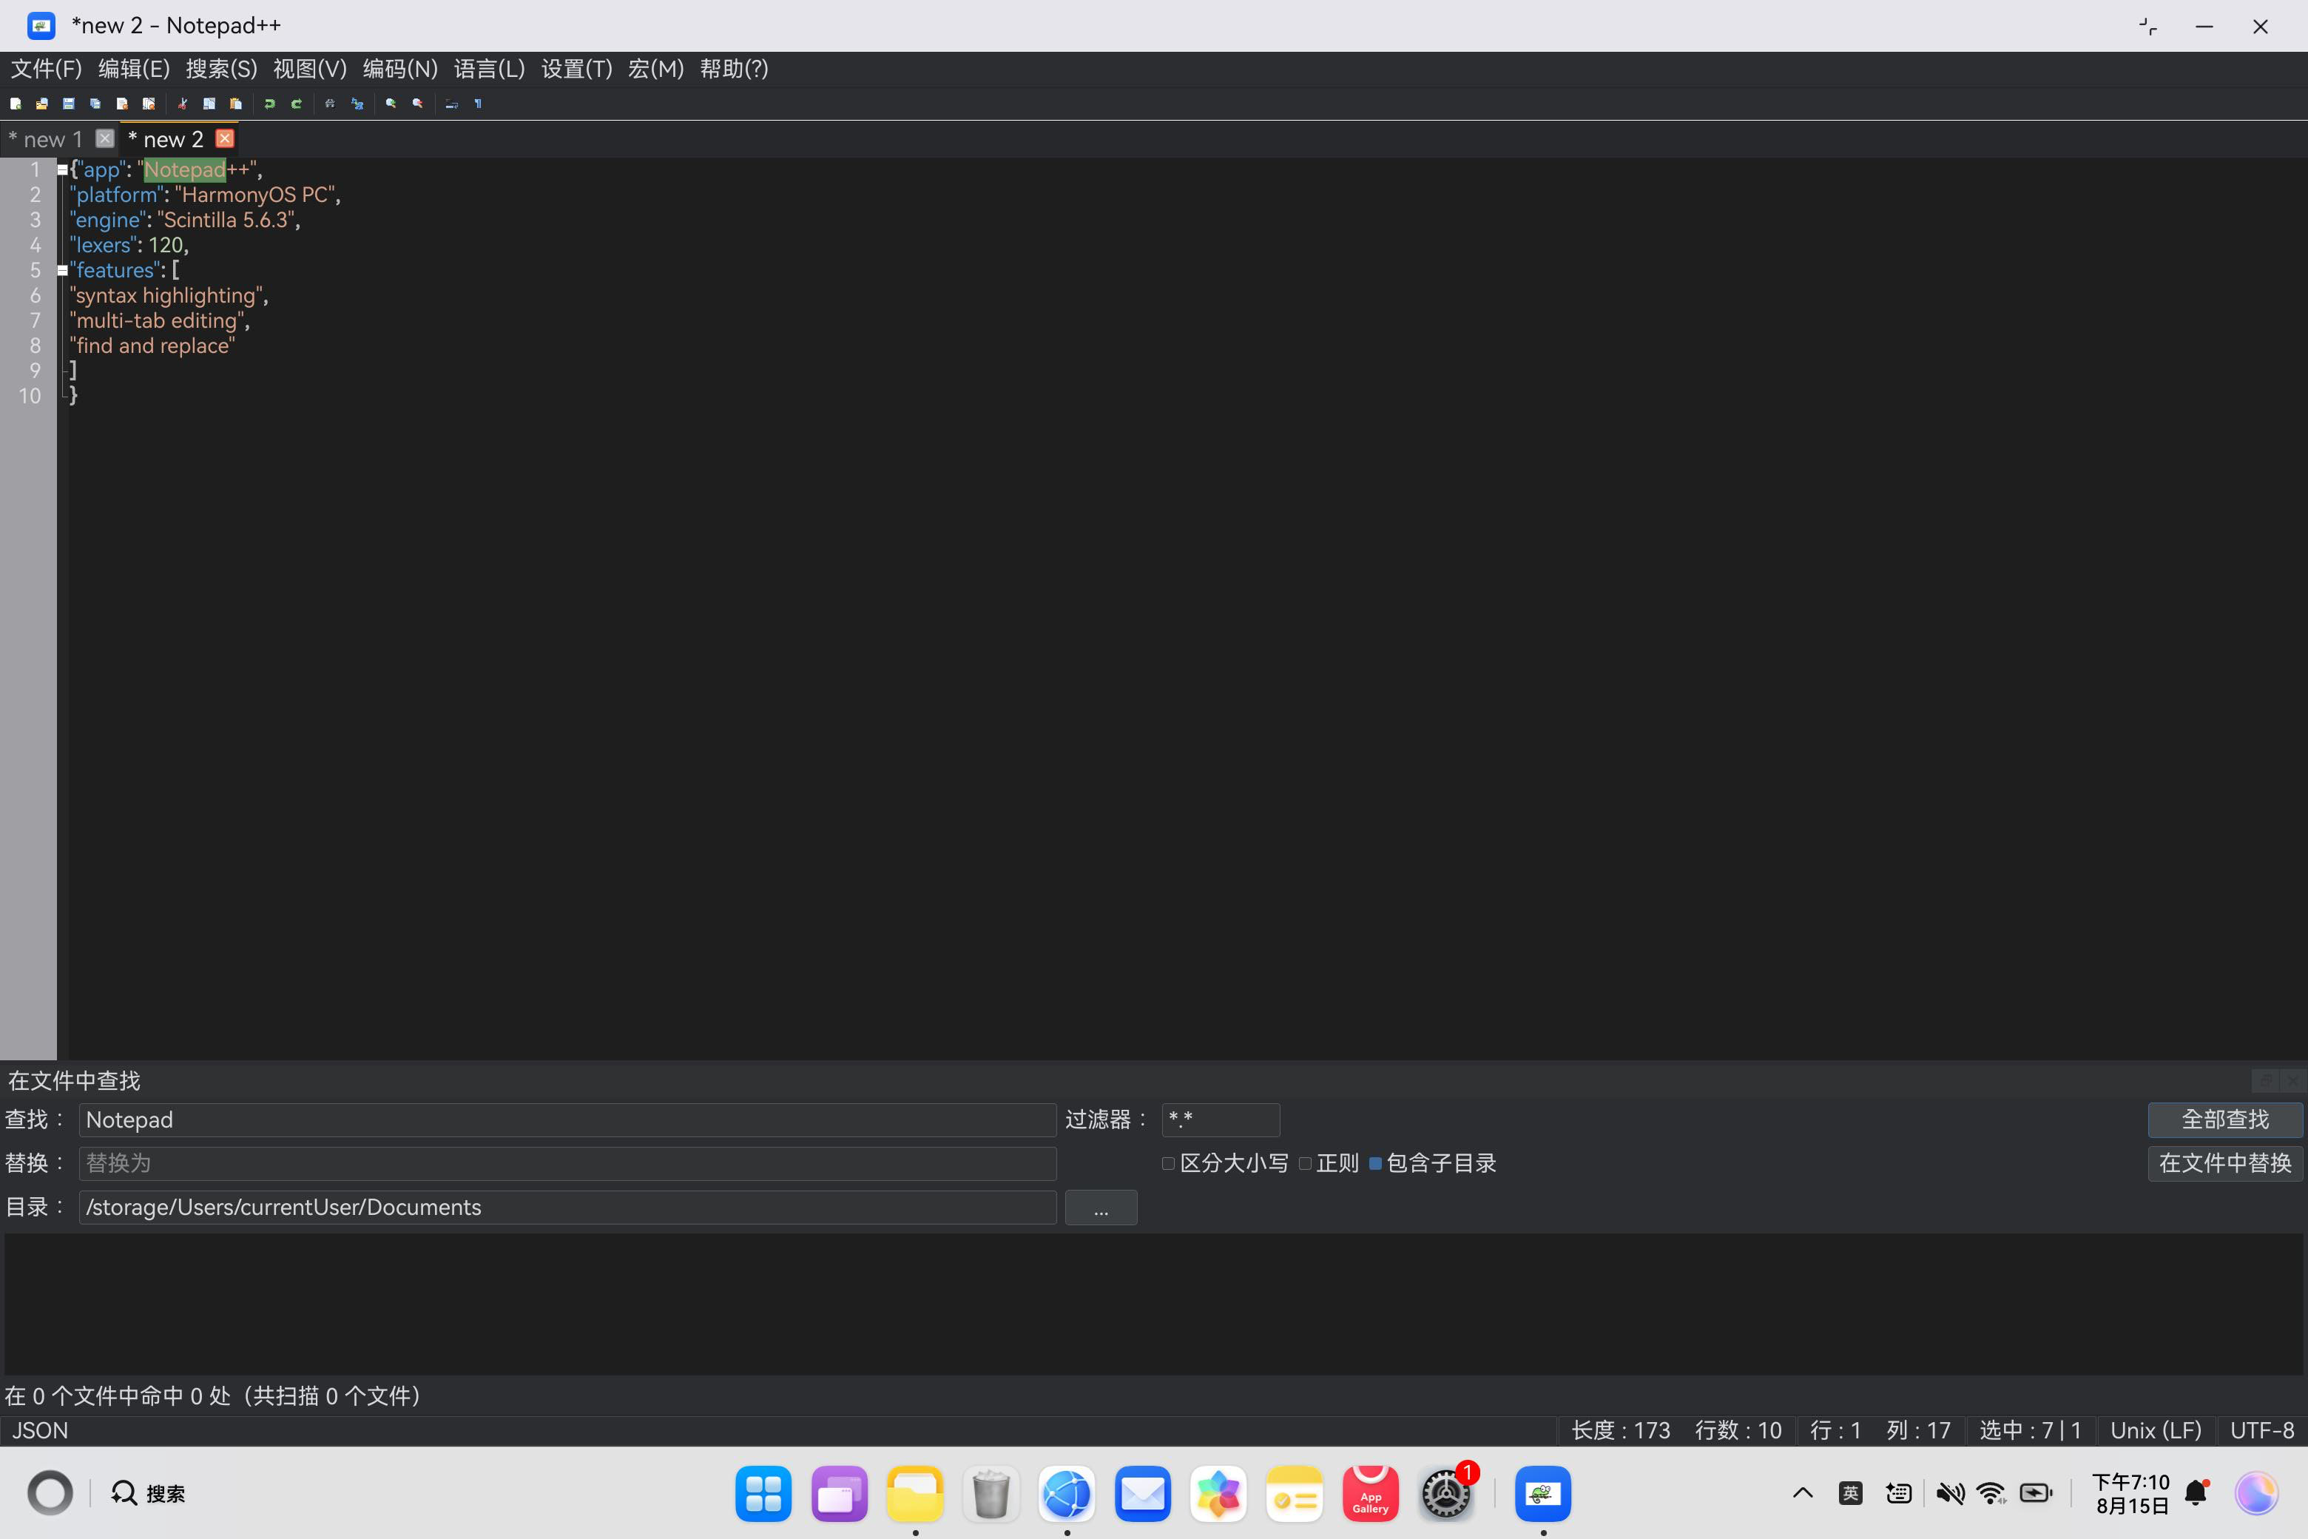This screenshot has width=2308, height=1539.
Task: Collapse the "features" array fold
Action: coord(63,271)
